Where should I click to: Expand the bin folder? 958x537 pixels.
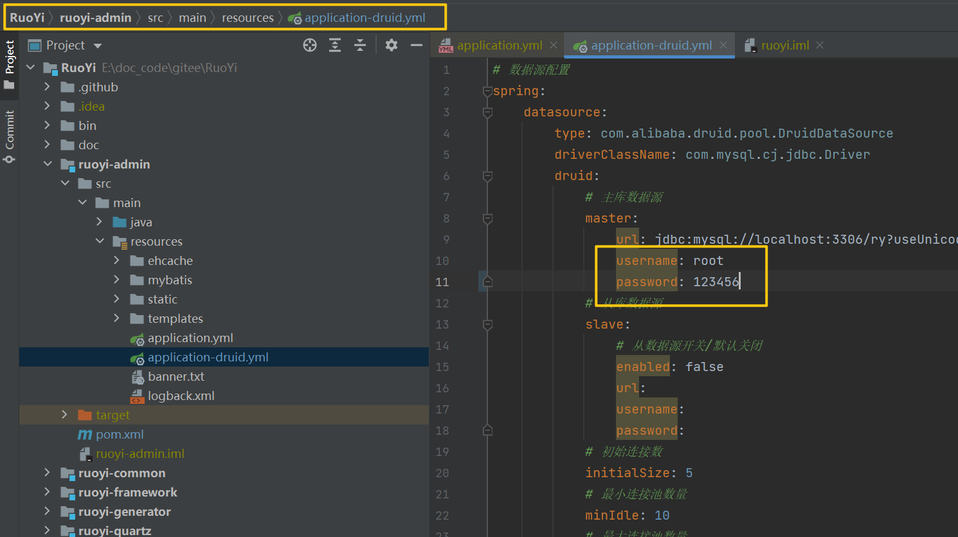click(47, 125)
